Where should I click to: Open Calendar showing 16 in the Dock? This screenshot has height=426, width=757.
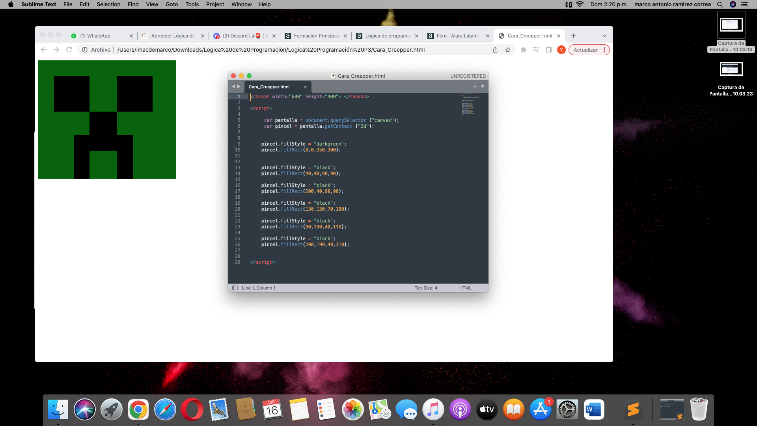pos(272,410)
